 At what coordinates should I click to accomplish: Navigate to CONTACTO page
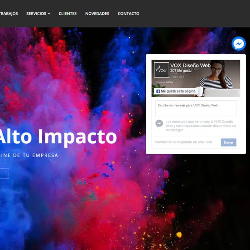click(x=129, y=14)
